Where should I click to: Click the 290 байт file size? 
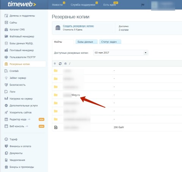coord(119,127)
